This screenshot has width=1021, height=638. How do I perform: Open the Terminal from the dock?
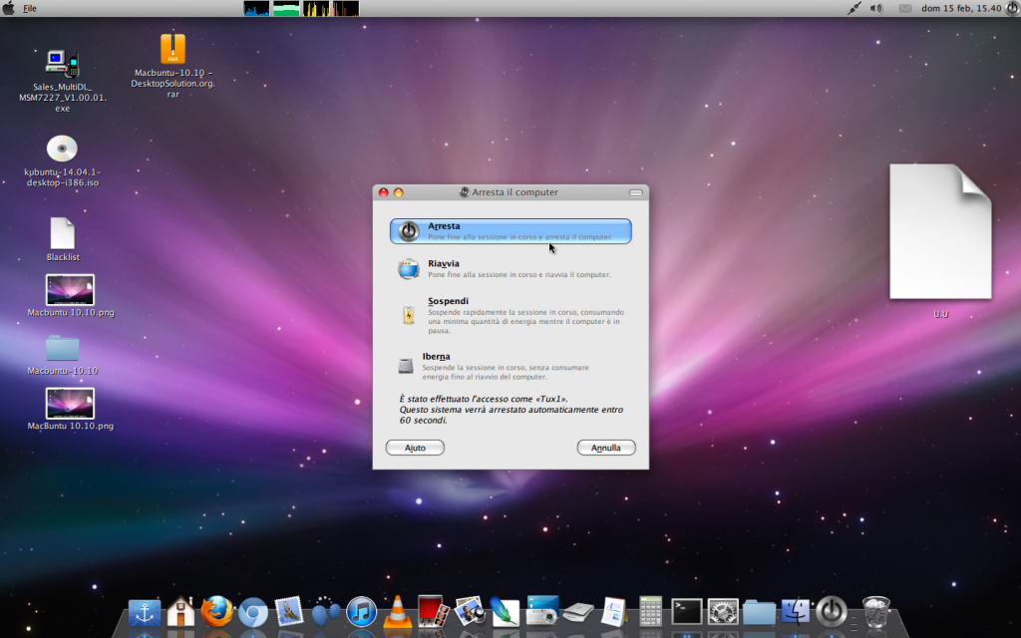pos(686,611)
